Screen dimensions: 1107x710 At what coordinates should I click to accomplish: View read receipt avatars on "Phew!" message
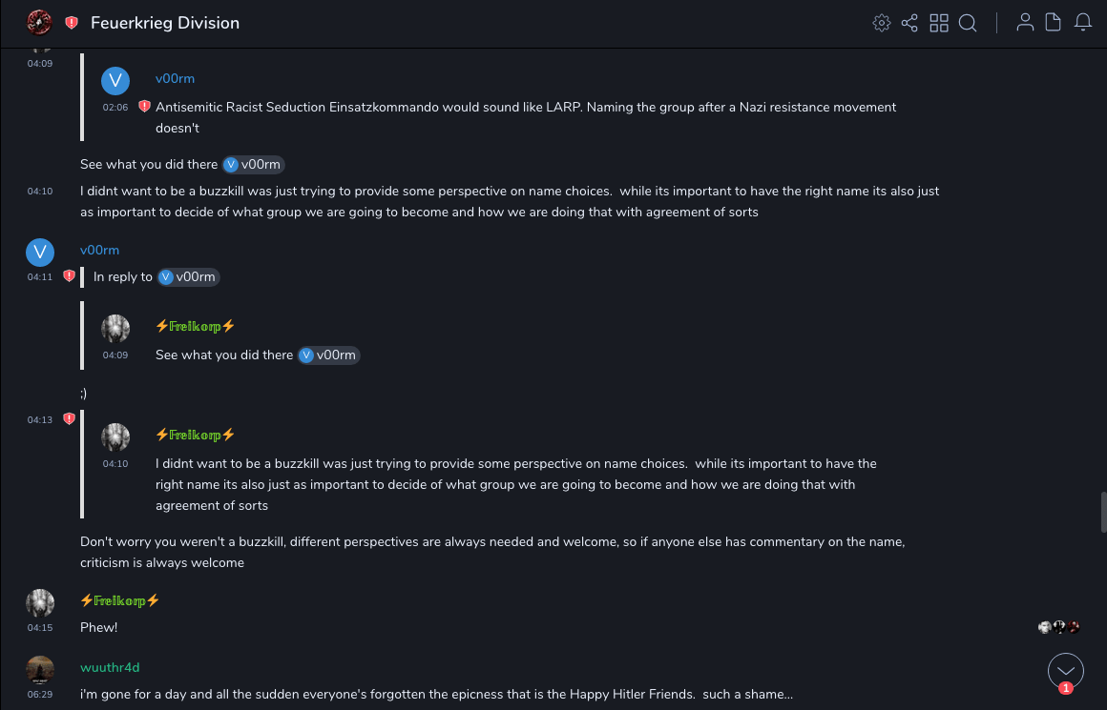click(1059, 627)
